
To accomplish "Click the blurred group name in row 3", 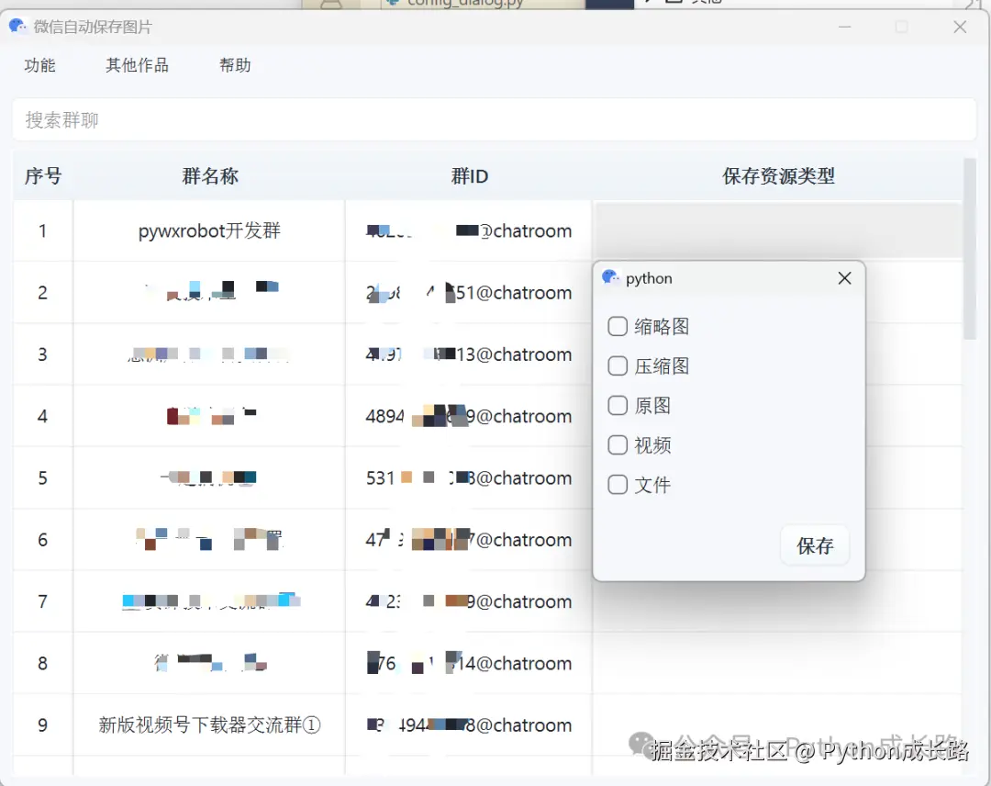I will tap(209, 354).
